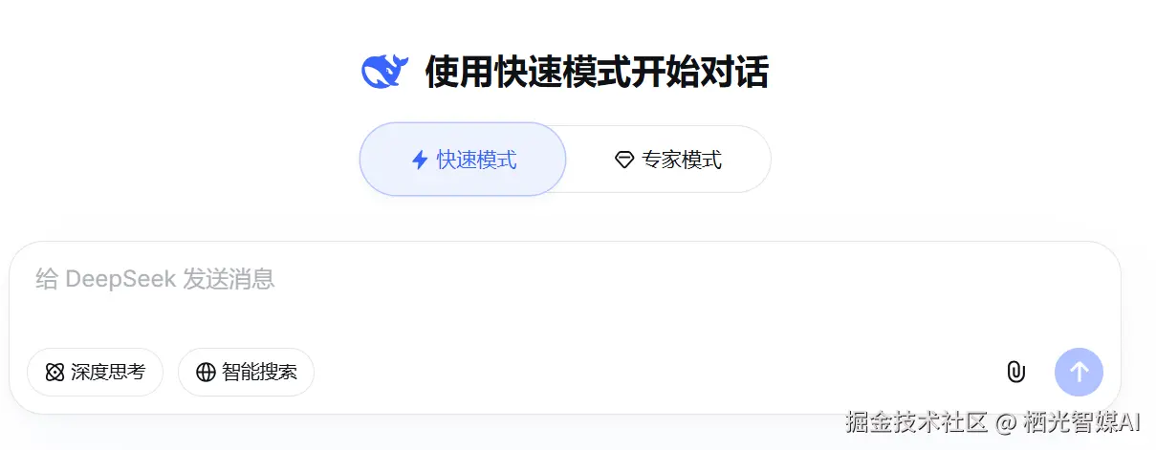Click the 快速模式 text label
The width and height of the screenshot is (1156, 450).
pos(476,160)
